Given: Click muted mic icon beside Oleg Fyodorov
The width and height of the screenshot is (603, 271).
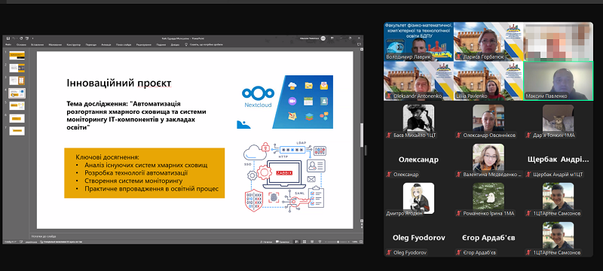Looking at the screenshot, I should [x=389, y=253].
